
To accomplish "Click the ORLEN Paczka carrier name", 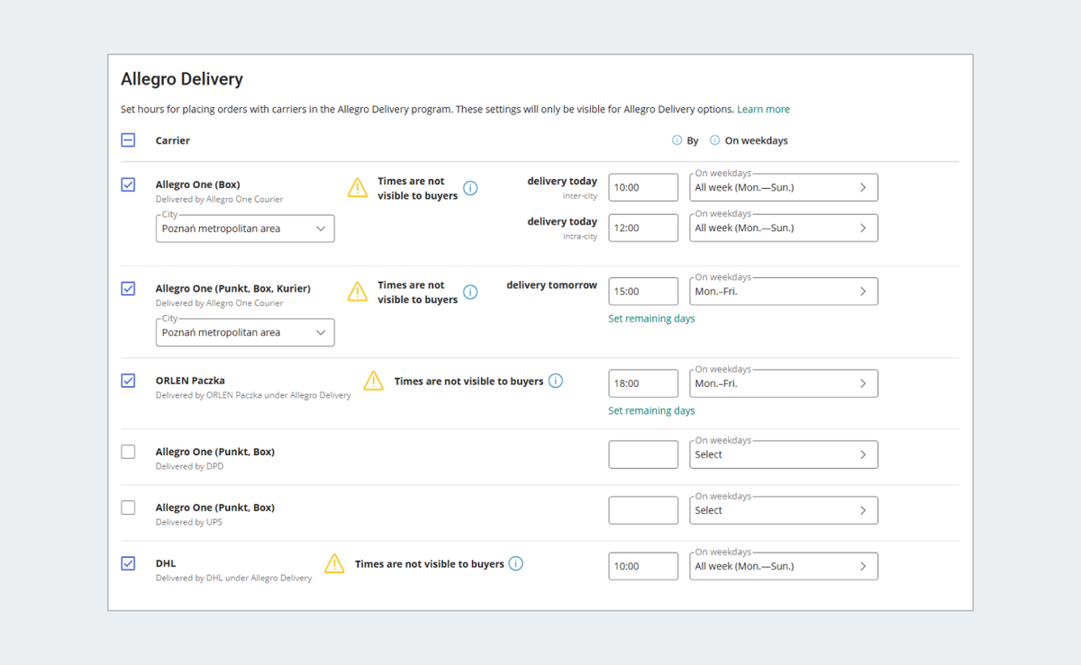I will [x=190, y=381].
